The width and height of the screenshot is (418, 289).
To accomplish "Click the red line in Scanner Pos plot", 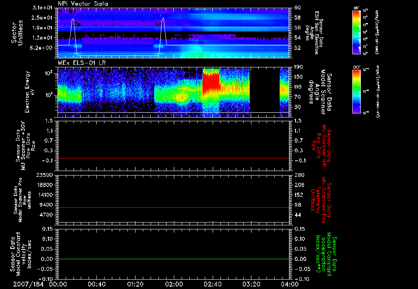I will pos(173,207).
